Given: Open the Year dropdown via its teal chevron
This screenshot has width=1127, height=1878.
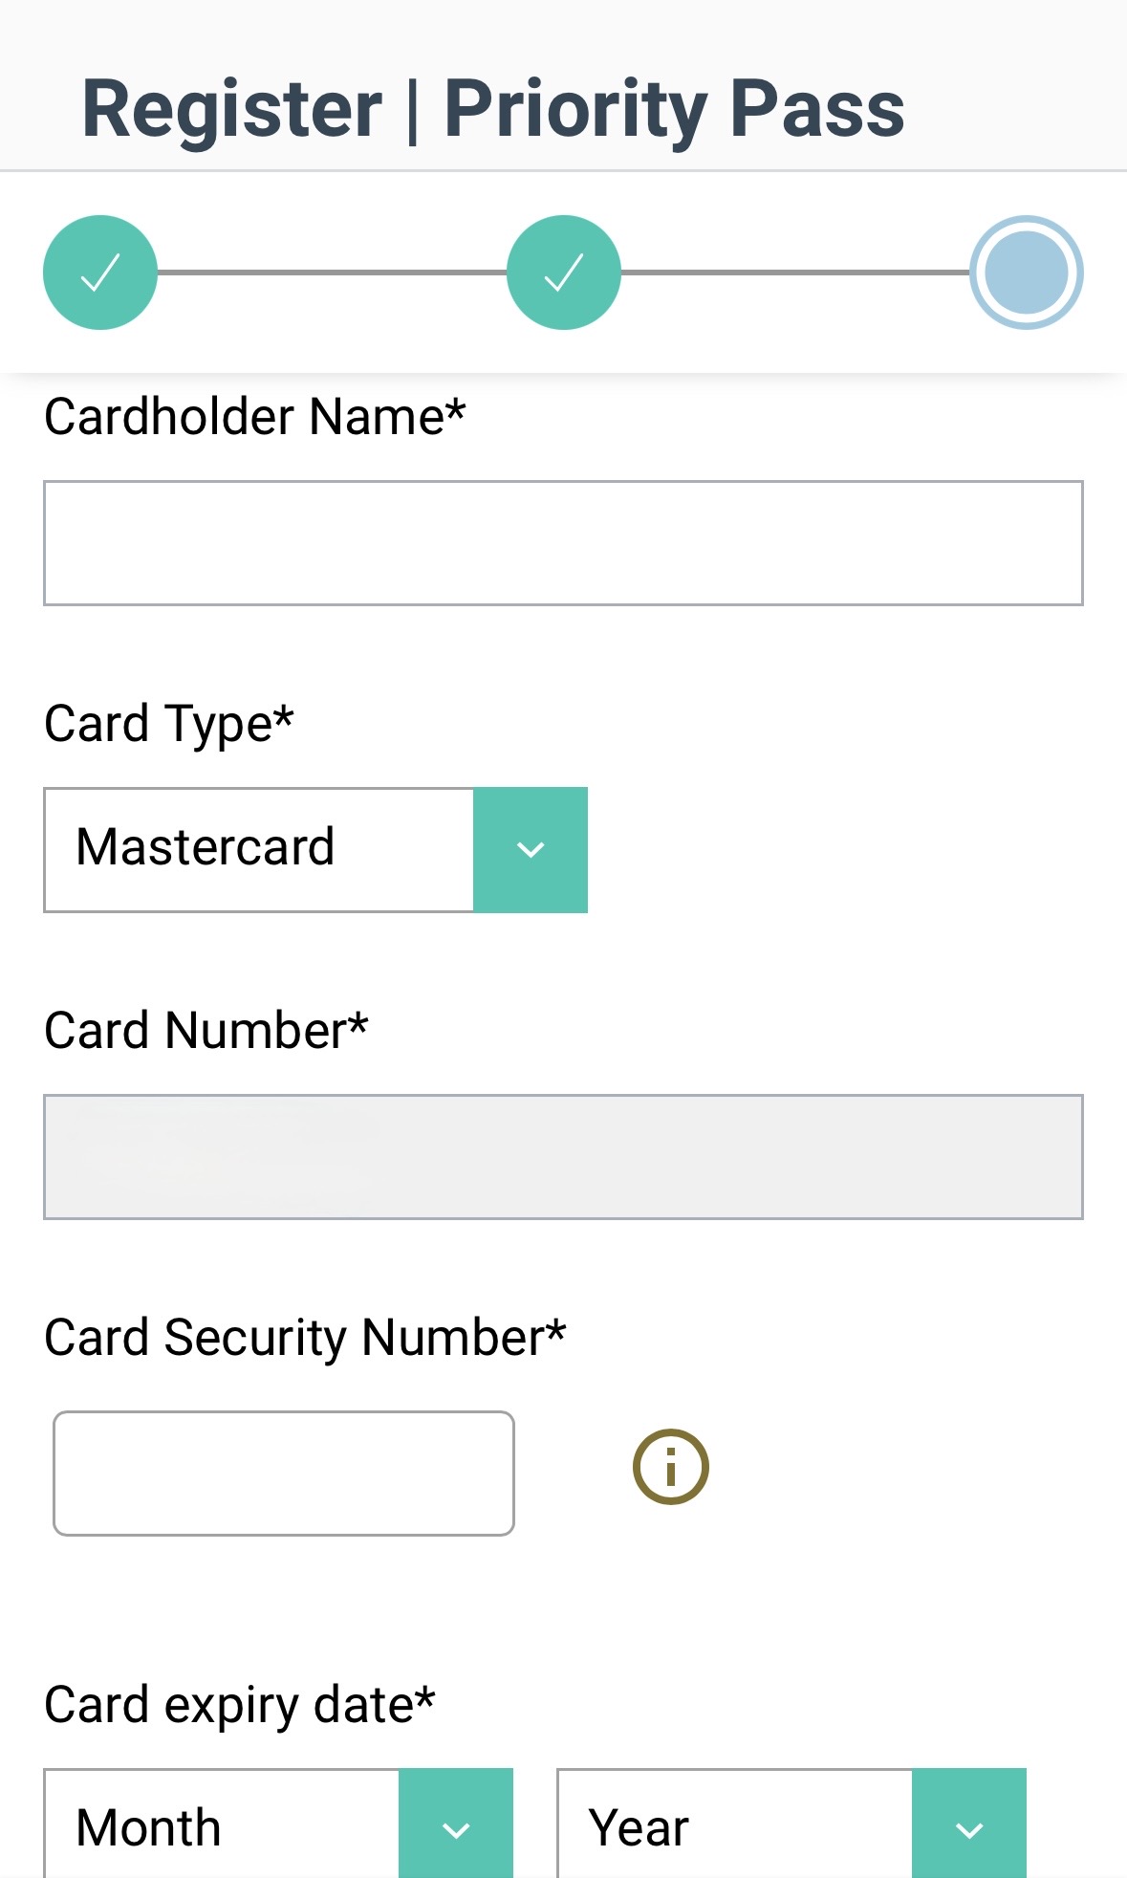Looking at the screenshot, I should (x=969, y=1824).
